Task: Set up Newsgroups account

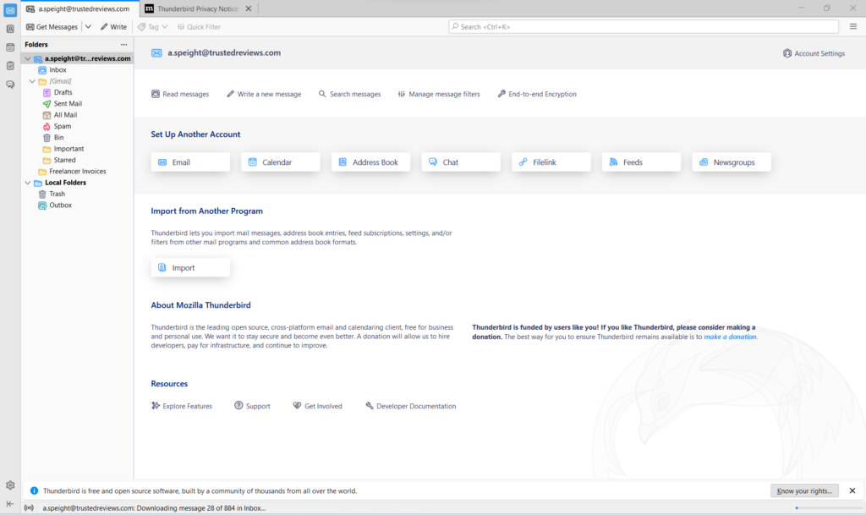Action: [x=732, y=162]
